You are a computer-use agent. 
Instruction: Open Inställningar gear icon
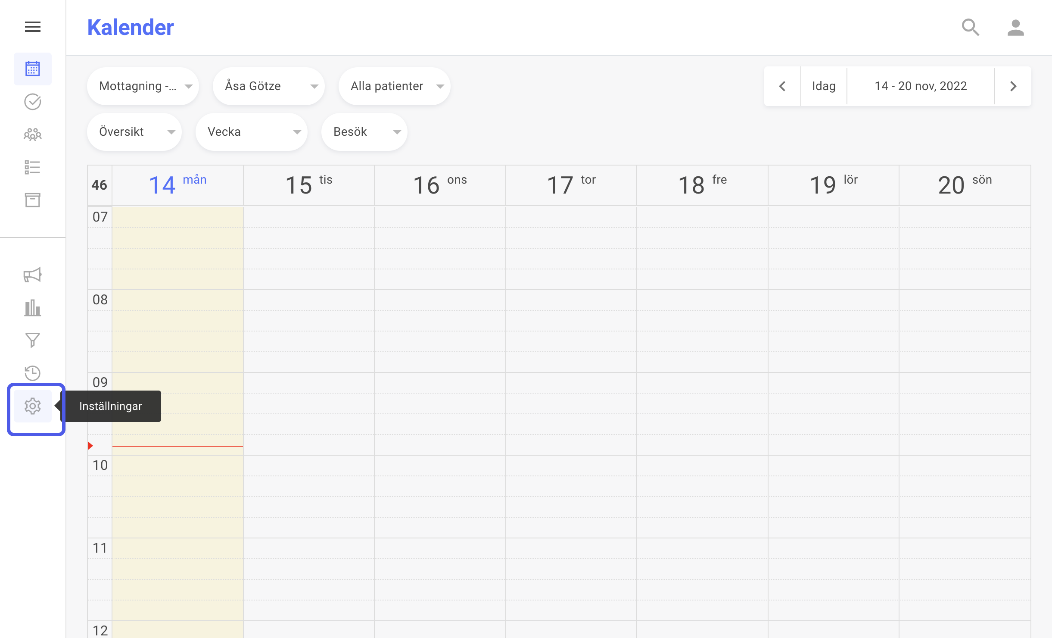(33, 406)
